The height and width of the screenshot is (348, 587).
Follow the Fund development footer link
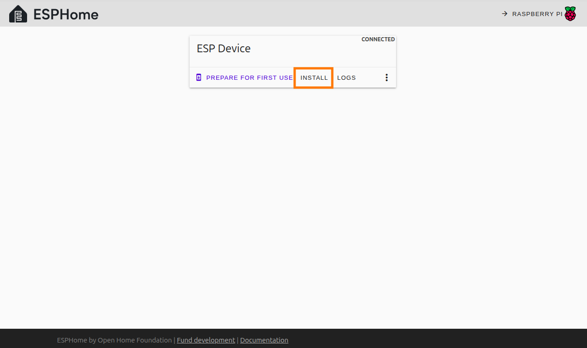pyautogui.click(x=206, y=340)
